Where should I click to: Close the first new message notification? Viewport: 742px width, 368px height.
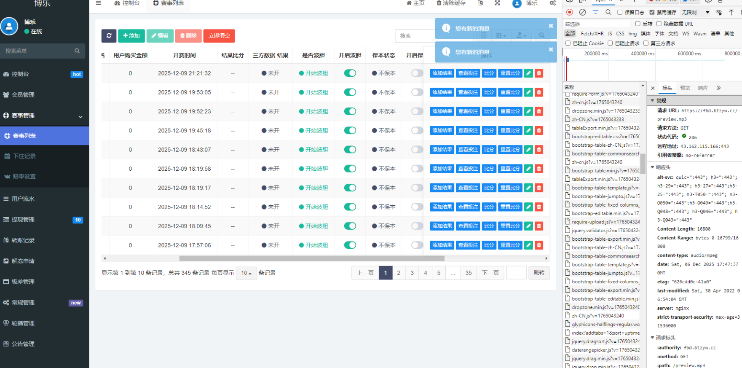point(551,26)
